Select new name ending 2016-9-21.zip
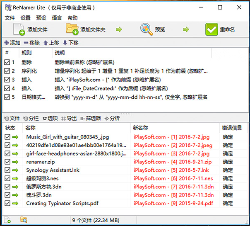 tap(173, 162)
